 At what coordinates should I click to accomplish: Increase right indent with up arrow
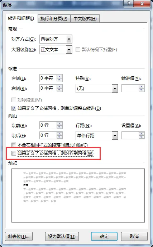coord(59,87)
